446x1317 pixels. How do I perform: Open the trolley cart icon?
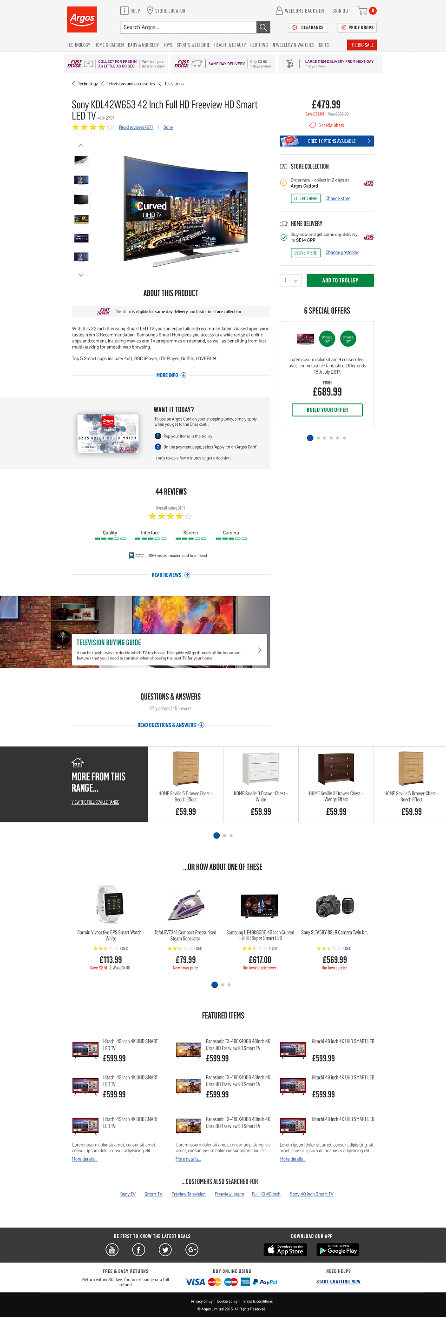click(x=362, y=10)
